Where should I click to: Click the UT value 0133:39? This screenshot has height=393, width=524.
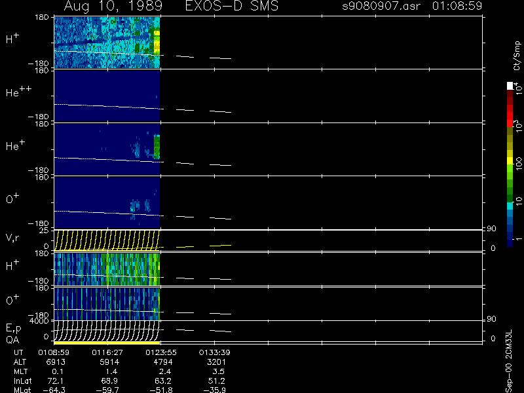[x=215, y=352]
